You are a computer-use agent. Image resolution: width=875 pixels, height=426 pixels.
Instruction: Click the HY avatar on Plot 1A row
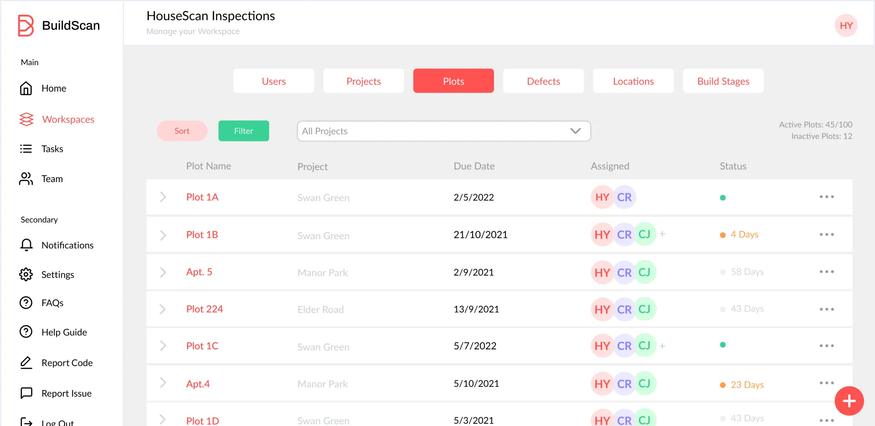point(602,197)
